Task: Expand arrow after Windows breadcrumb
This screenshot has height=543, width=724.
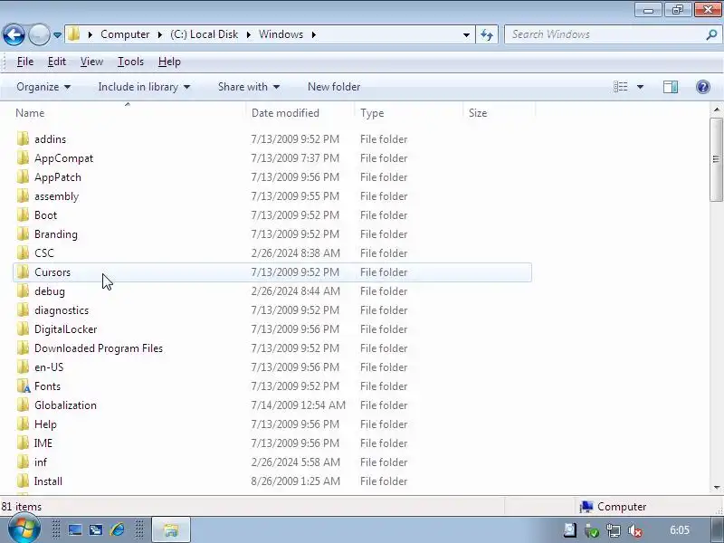Action: [x=313, y=34]
